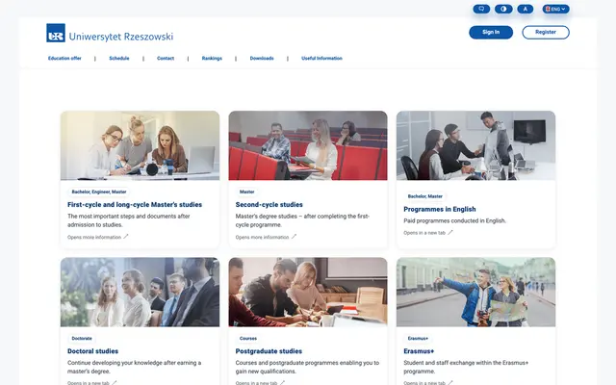This screenshot has height=385, width=616.
Task: Click the 'Bachelor, Engineer, Master' tag
Action: (x=99, y=192)
